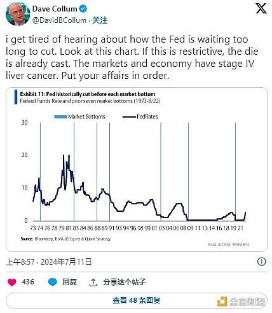The width and height of the screenshot is (272, 313).
Task: Open the @DavidBCollum handle link
Action: tap(59, 20)
